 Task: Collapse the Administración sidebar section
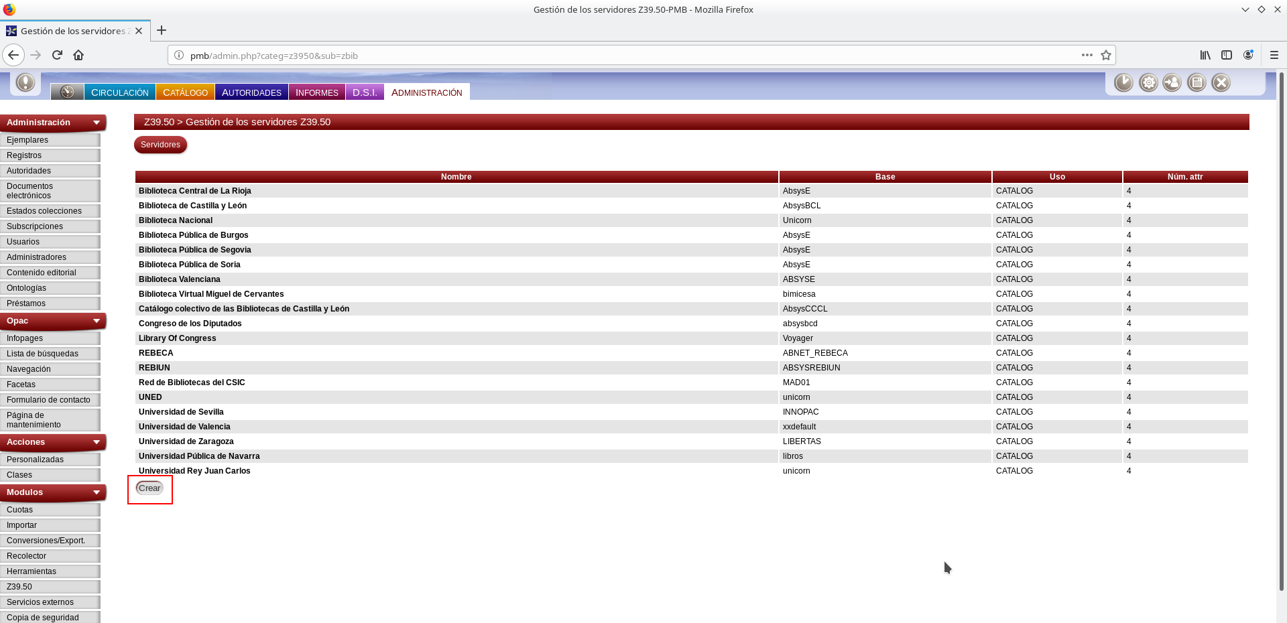97,123
